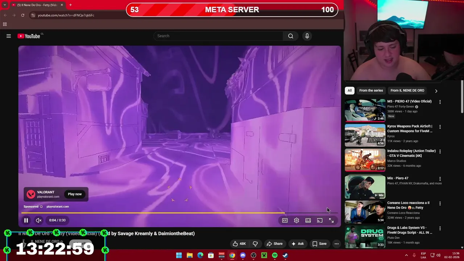Image resolution: width=464 pixels, height=261 pixels.
Task: Go to the YouTube home logo
Action: click(29, 36)
